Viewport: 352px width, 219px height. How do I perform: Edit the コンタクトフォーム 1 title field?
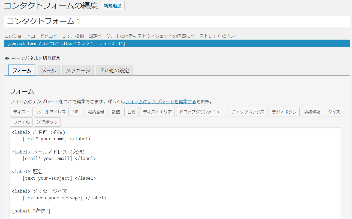click(x=177, y=21)
